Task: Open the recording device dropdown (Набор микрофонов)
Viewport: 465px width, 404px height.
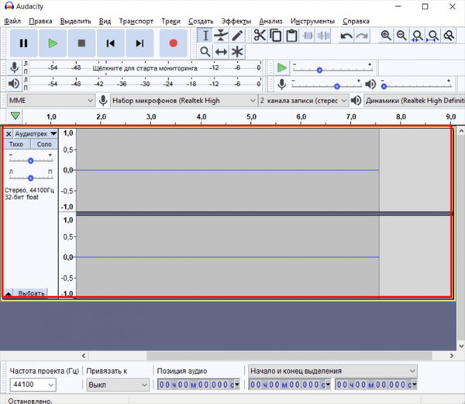Action: click(x=184, y=101)
